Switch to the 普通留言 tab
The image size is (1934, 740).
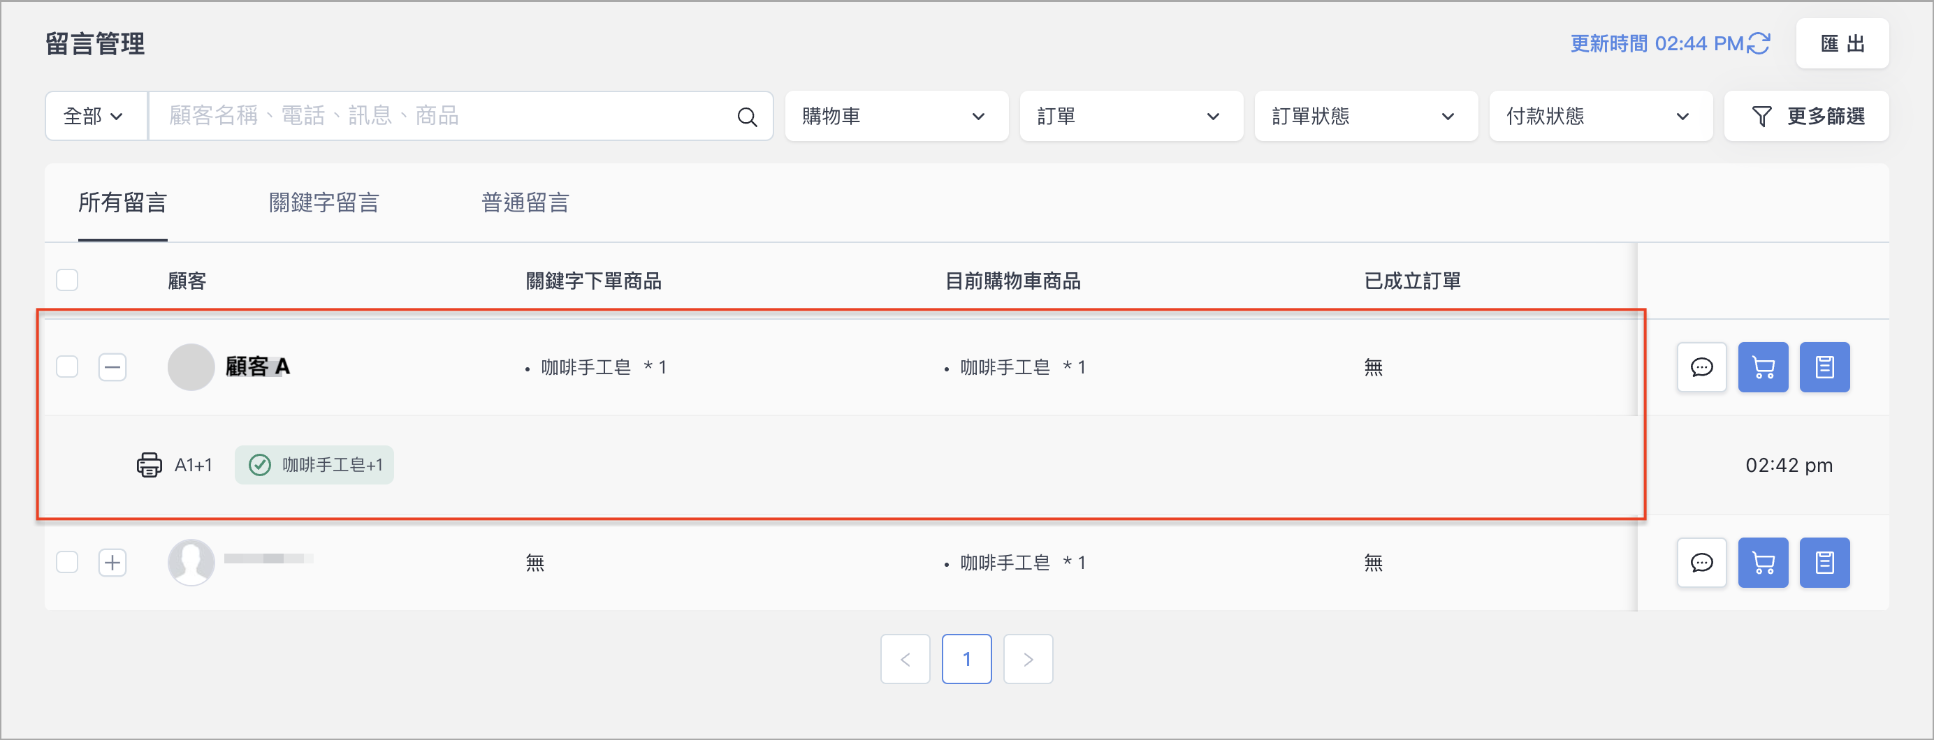pos(525,202)
